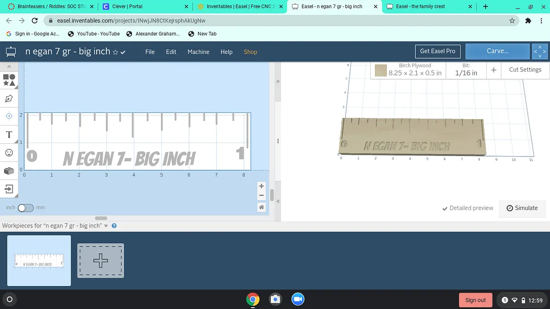Image resolution: width=550 pixels, height=309 pixels.
Task: Select the Shapes tool in left toolbar
Action: pyautogui.click(x=9, y=80)
